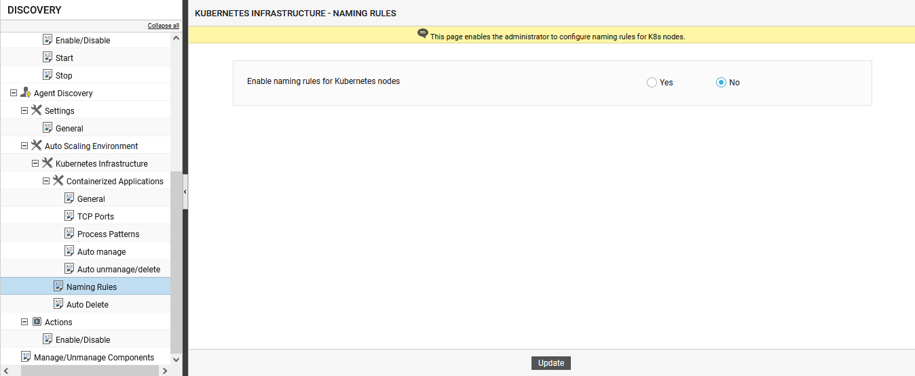Select Yes for Kubernetes naming rules
Viewport: 915px width, 376px height.
click(x=652, y=83)
